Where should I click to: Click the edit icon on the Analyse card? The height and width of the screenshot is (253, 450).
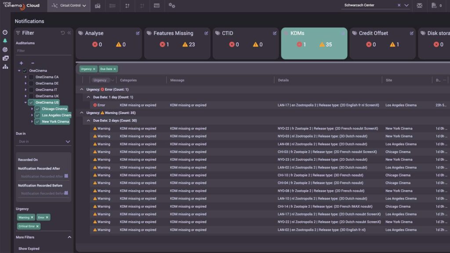tap(138, 33)
